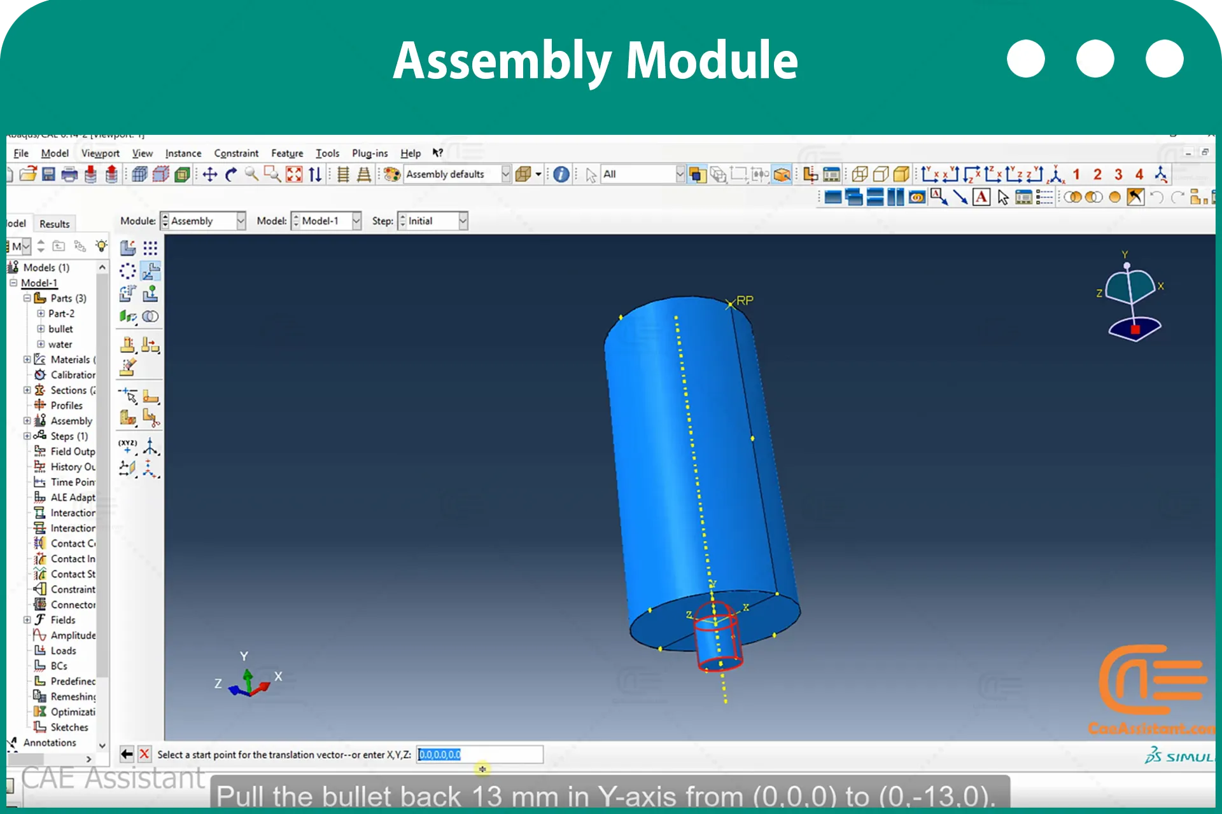The image size is (1222, 814).
Task: Switch to the Results tab
Action: 54,224
